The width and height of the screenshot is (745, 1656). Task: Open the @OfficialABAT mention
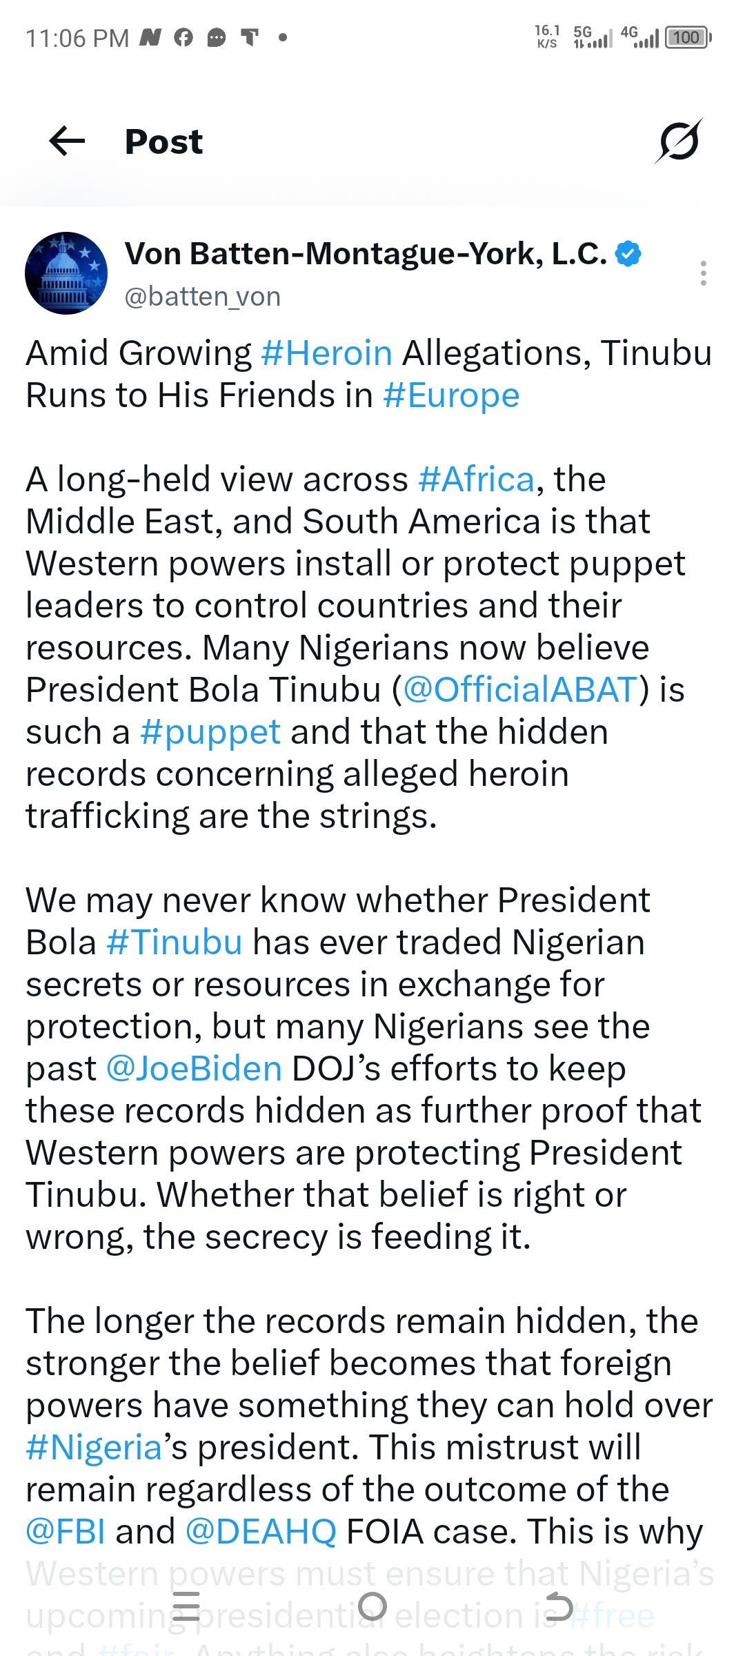coord(520,689)
